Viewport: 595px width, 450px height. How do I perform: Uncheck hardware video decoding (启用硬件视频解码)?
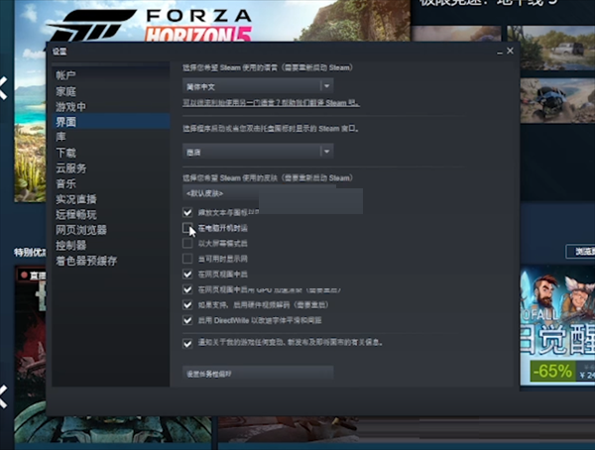coord(188,305)
